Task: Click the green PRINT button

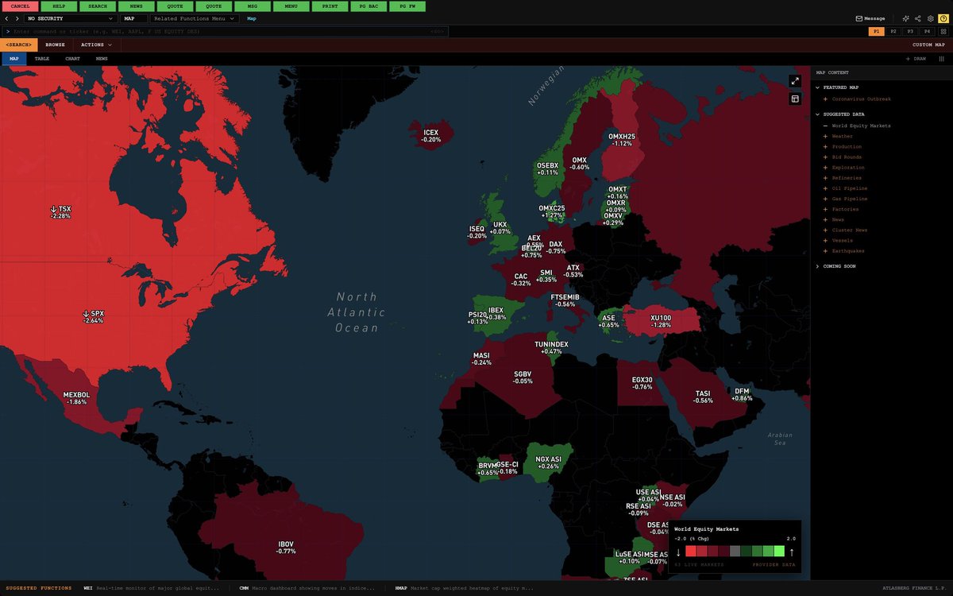Action: coord(330,6)
